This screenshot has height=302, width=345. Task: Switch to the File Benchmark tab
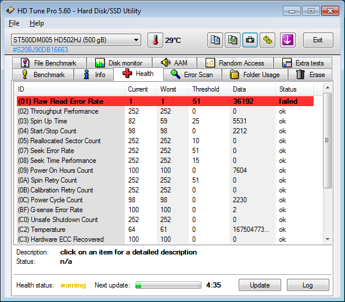(49, 63)
